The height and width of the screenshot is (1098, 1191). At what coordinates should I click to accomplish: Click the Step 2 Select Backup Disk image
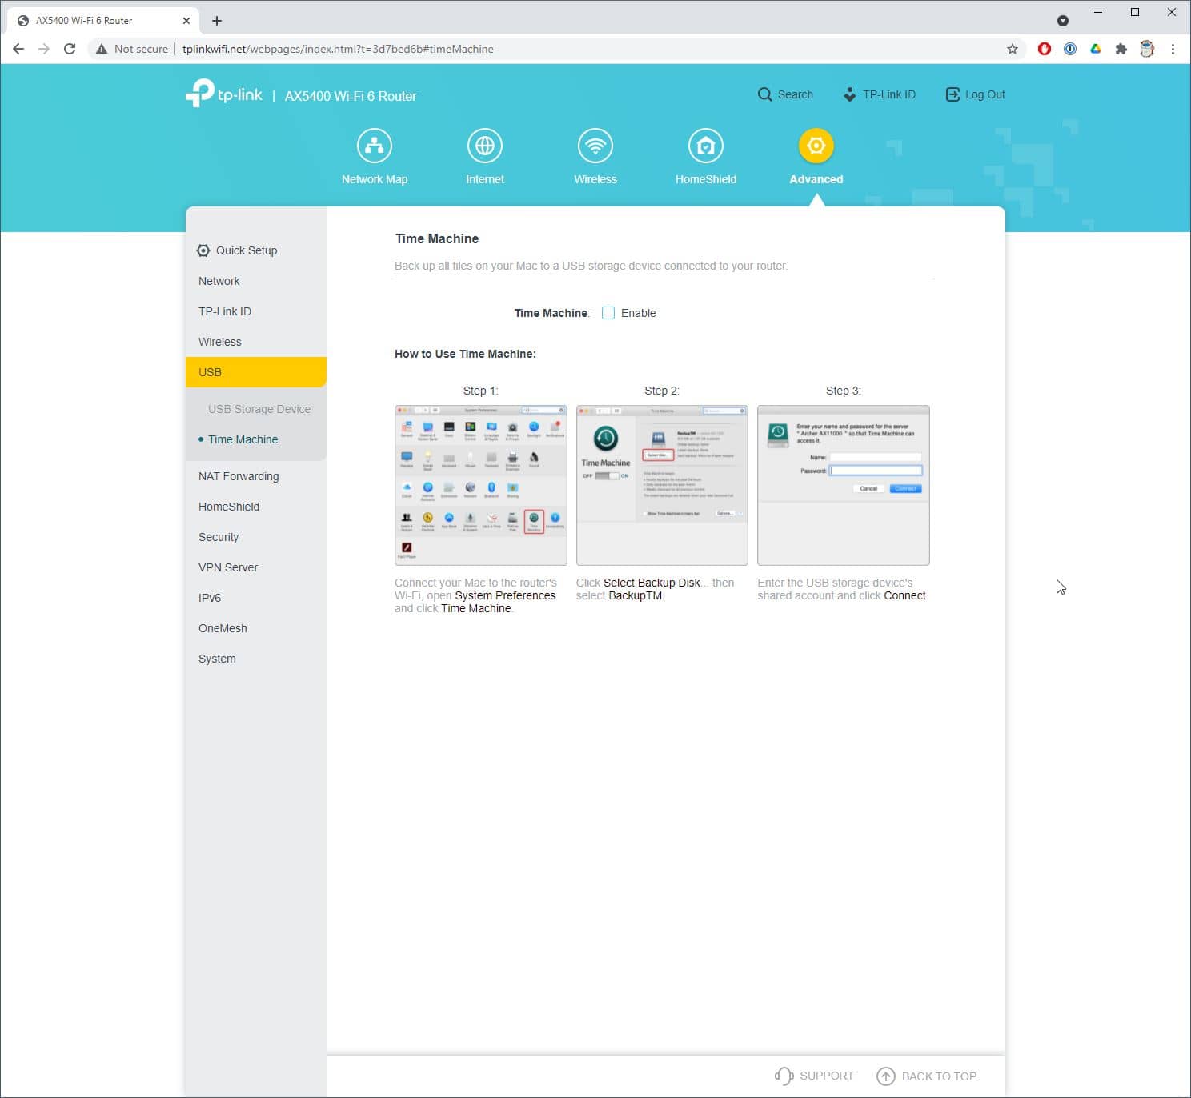point(662,485)
